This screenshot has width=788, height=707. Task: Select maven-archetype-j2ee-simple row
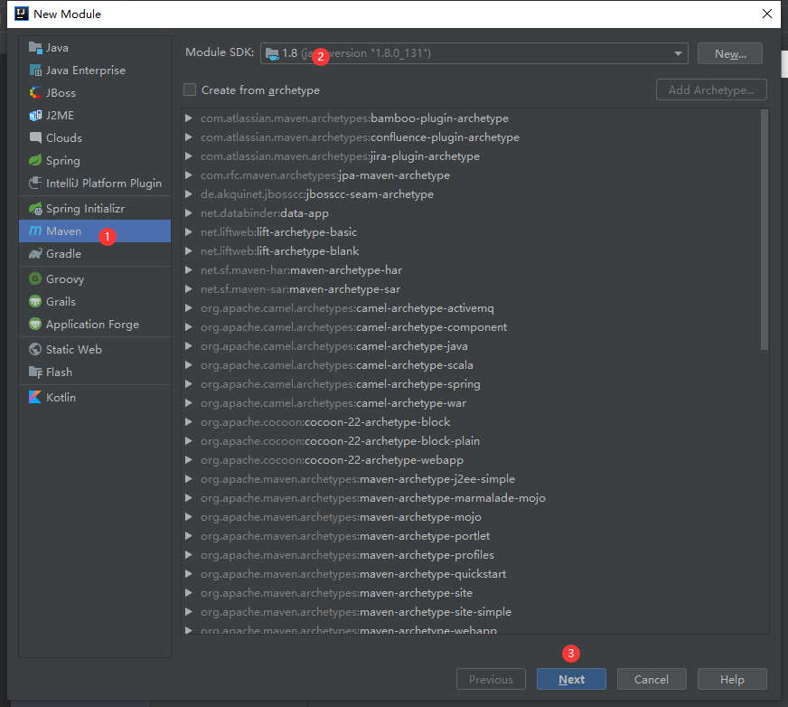click(x=471, y=478)
